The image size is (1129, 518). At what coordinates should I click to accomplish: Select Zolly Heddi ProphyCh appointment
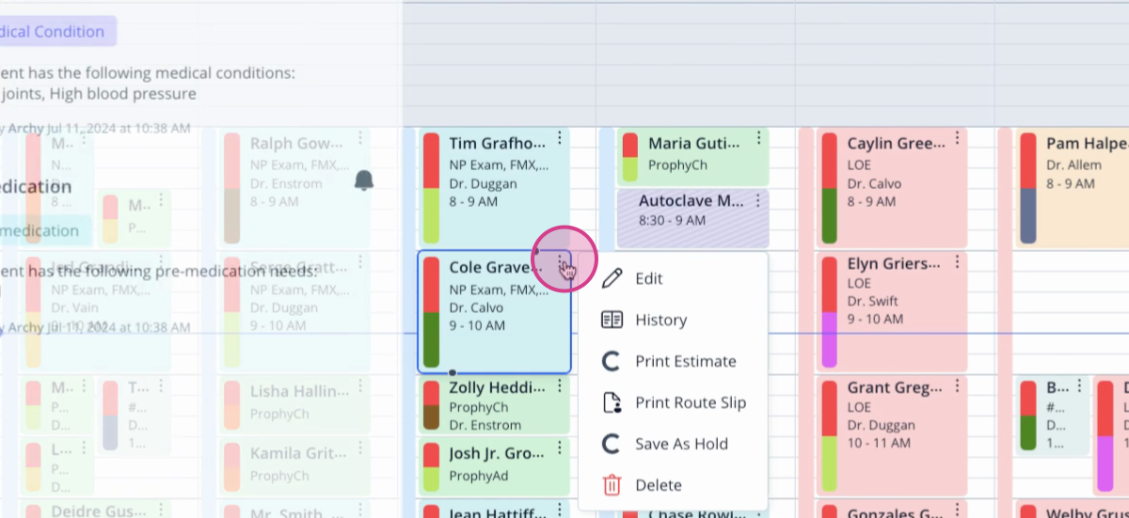coord(494,405)
